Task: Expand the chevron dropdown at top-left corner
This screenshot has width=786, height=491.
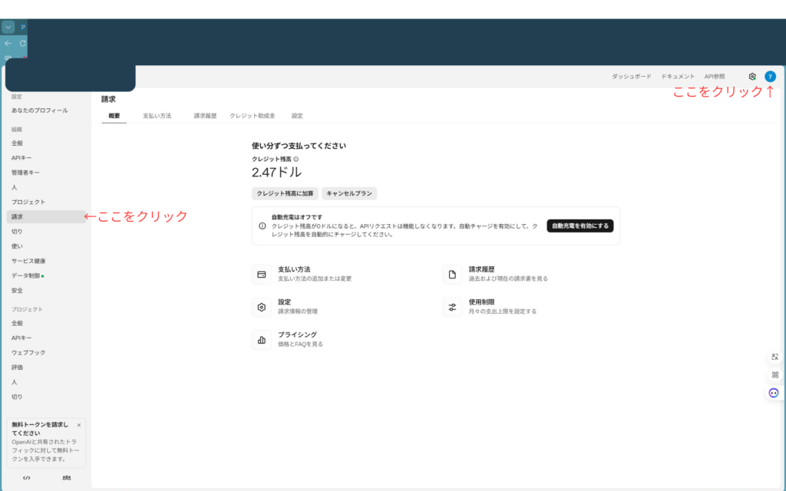Action: pos(8,26)
